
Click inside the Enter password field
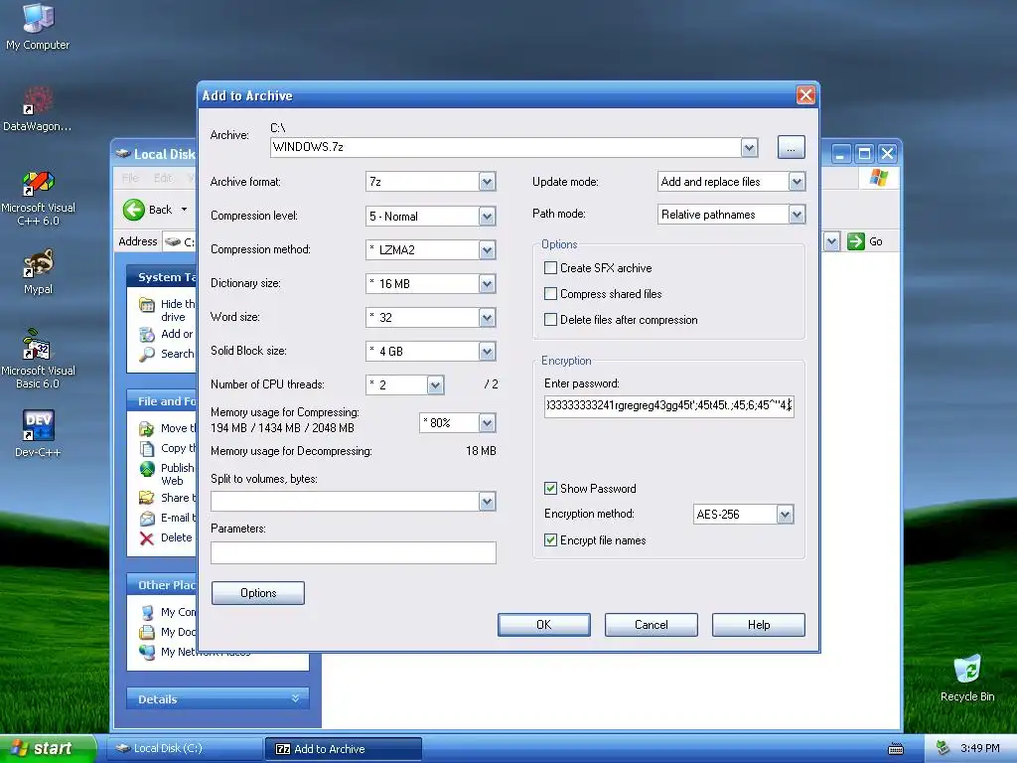click(668, 406)
